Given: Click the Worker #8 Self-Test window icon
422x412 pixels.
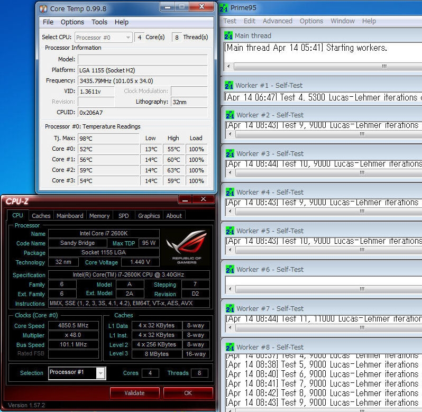Looking at the screenshot, I should tap(230, 347).
